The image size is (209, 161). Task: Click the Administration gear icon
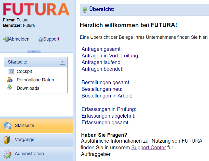pos(7,154)
